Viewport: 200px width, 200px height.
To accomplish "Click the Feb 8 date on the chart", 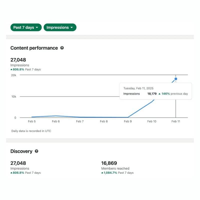I will [x=104, y=121].
